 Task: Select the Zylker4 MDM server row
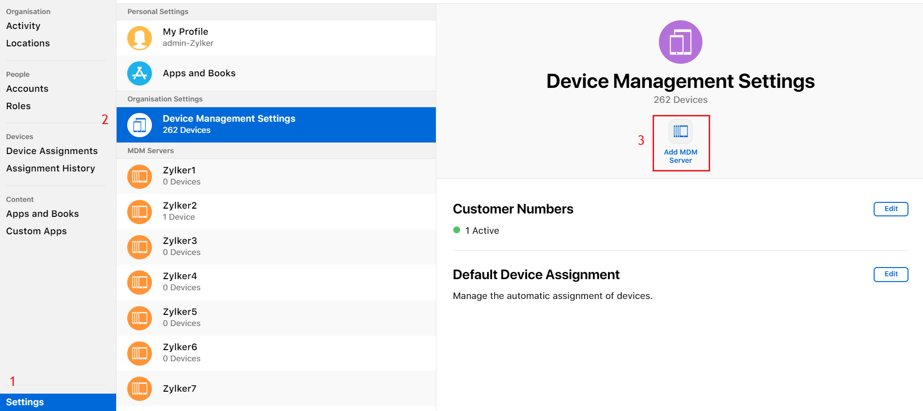coord(276,282)
